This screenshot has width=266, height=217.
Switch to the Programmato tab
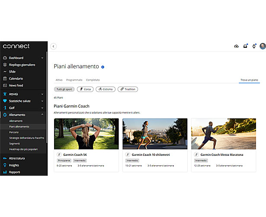pyautogui.click(x=74, y=80)
